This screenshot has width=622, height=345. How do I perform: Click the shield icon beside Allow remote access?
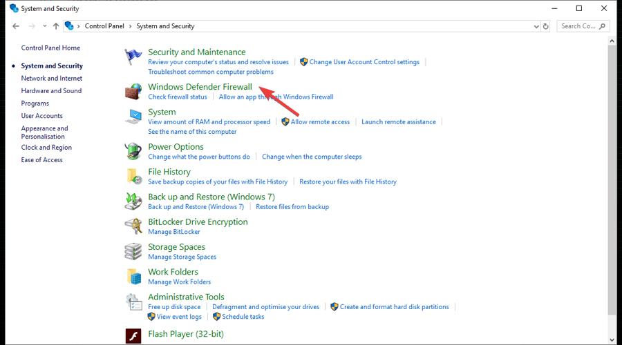(x=285, y=121)
